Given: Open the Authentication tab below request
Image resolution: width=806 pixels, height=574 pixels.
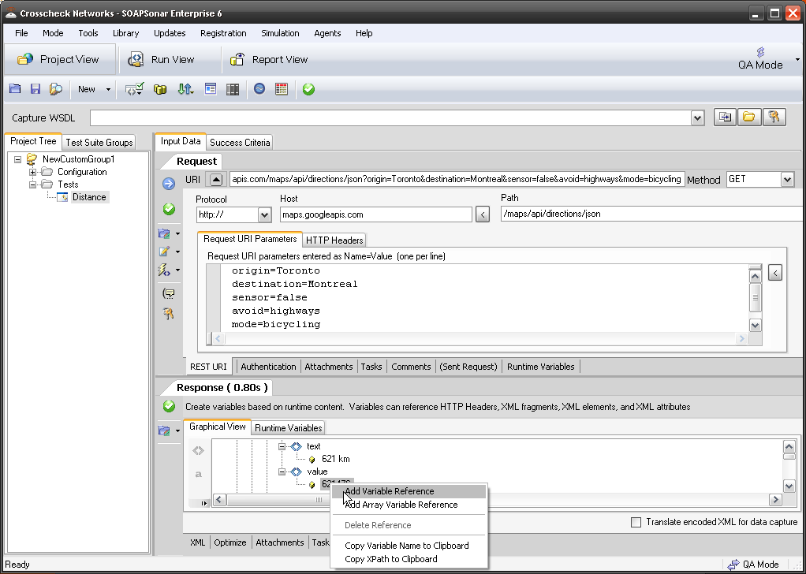Looking at the screenshot, I should click(x=268, y=367).
